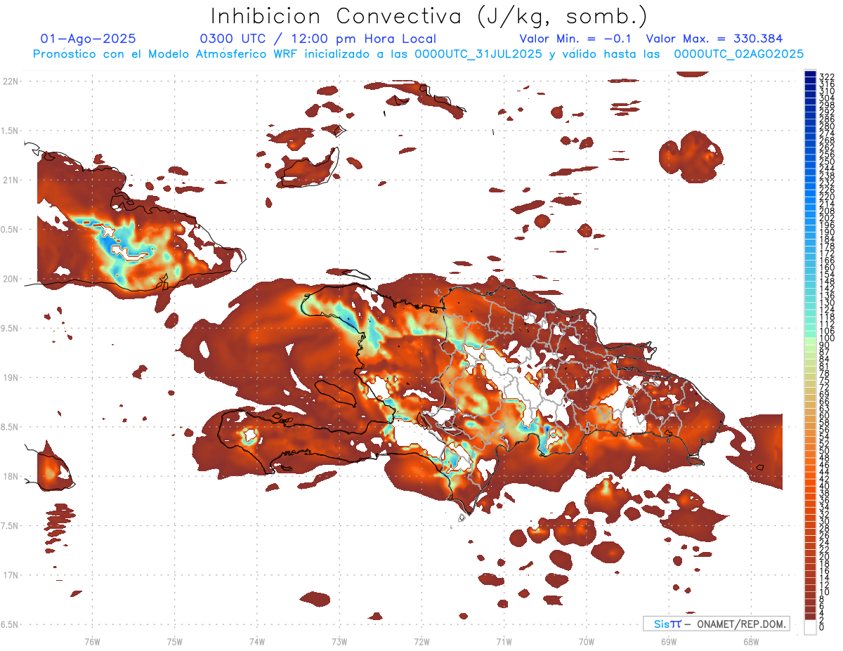Click the 22N latitude axis label

[11, 81]
